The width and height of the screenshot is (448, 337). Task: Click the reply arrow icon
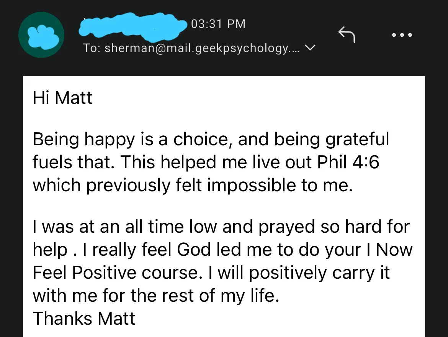coord(347,35)
